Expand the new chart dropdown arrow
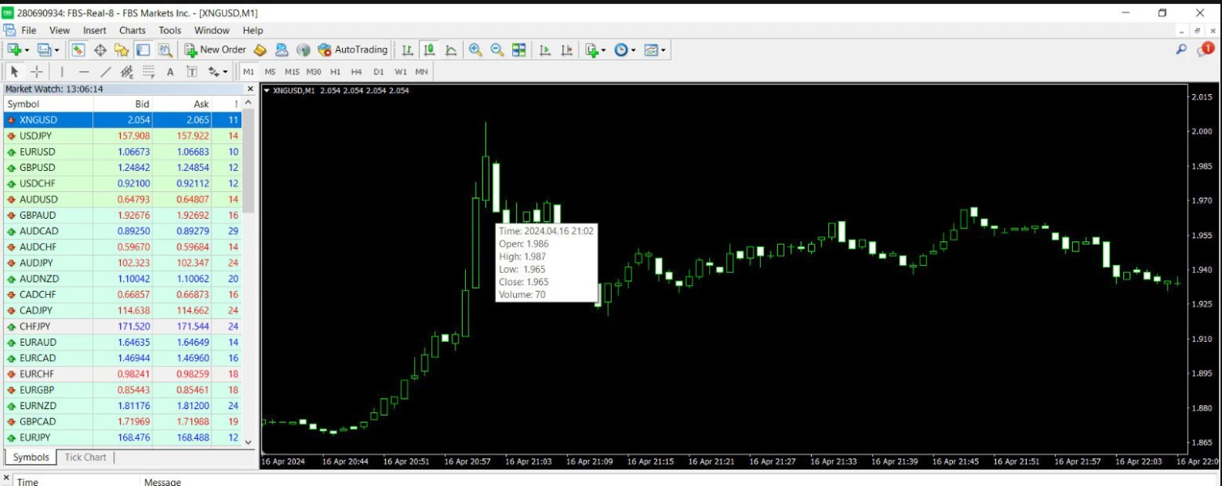Screen dimensions: 1222x486 (27, 50)
